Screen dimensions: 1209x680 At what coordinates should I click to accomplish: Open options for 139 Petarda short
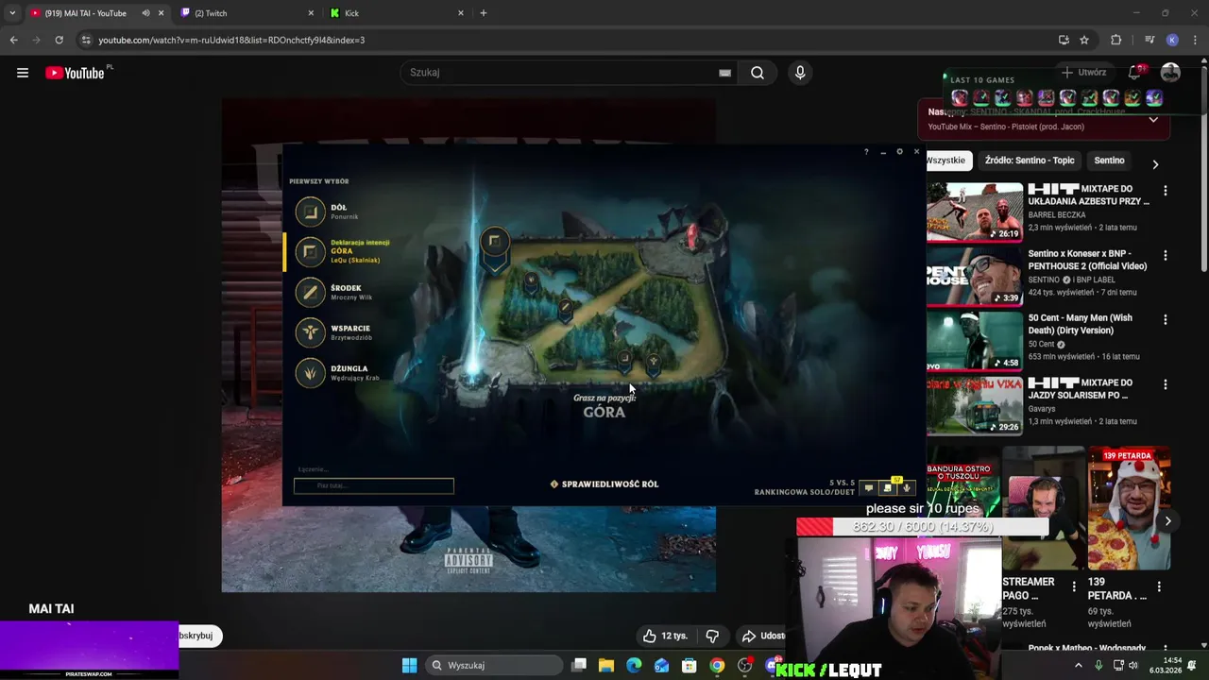coord(1159,586)
